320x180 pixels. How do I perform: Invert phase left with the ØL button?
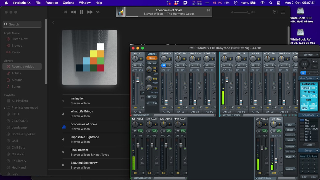pos(149,103)
